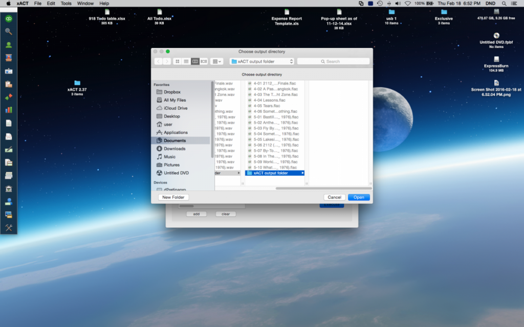Select Downloads in Favorites sidebar
The height and width of the screenshot is (327, 524).
pyautogui.click(x=174, y=149)
